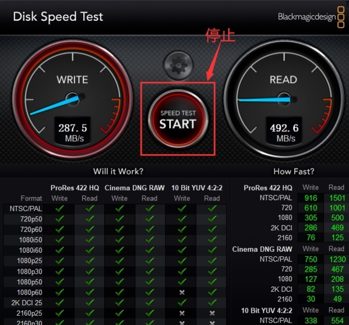Click ProRes 720 read value 1001

click(337, 208)
